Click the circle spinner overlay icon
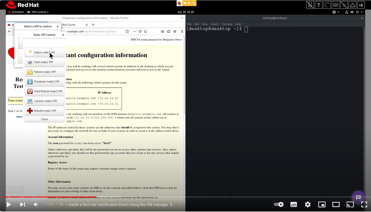Screen dimensions: 371x212 [327, 5]
